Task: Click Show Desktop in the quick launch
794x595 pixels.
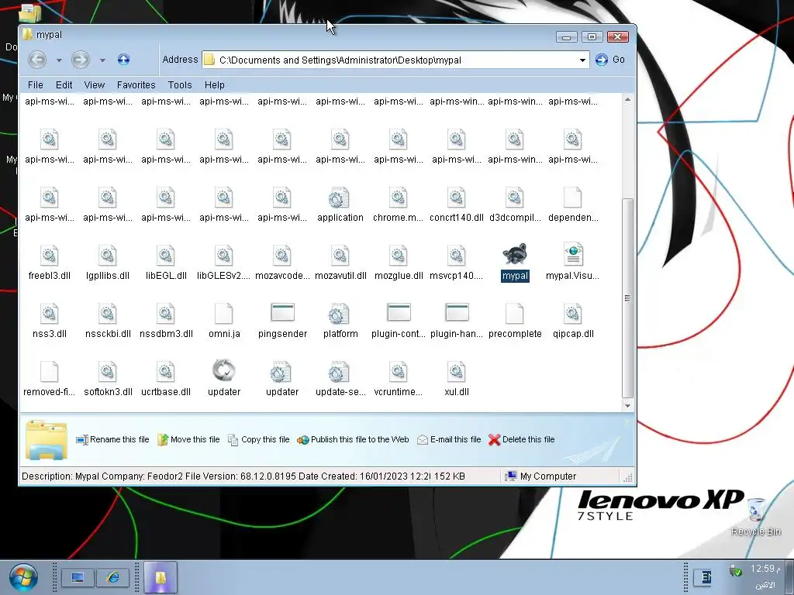Action: pos(78,577)
